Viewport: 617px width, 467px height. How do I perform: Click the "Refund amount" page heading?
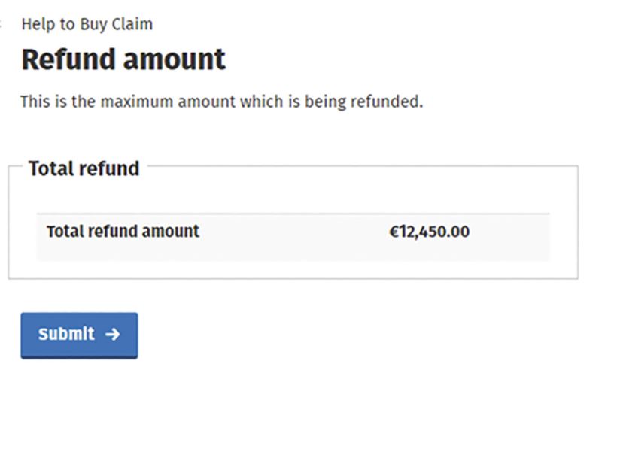123,59
